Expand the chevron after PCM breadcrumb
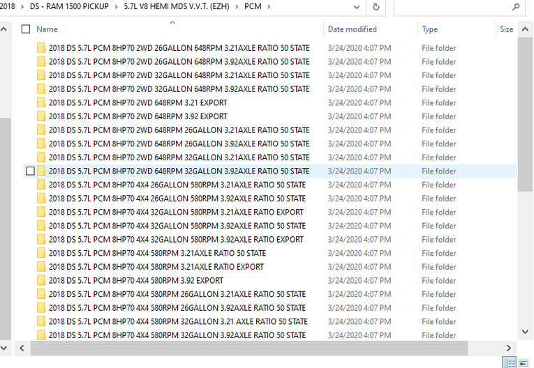 tap(269, 7)
